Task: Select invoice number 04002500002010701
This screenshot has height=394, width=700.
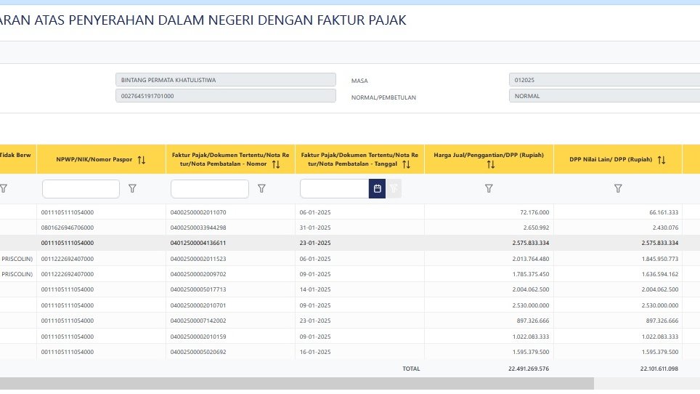Action: click(x=198, y=305)
